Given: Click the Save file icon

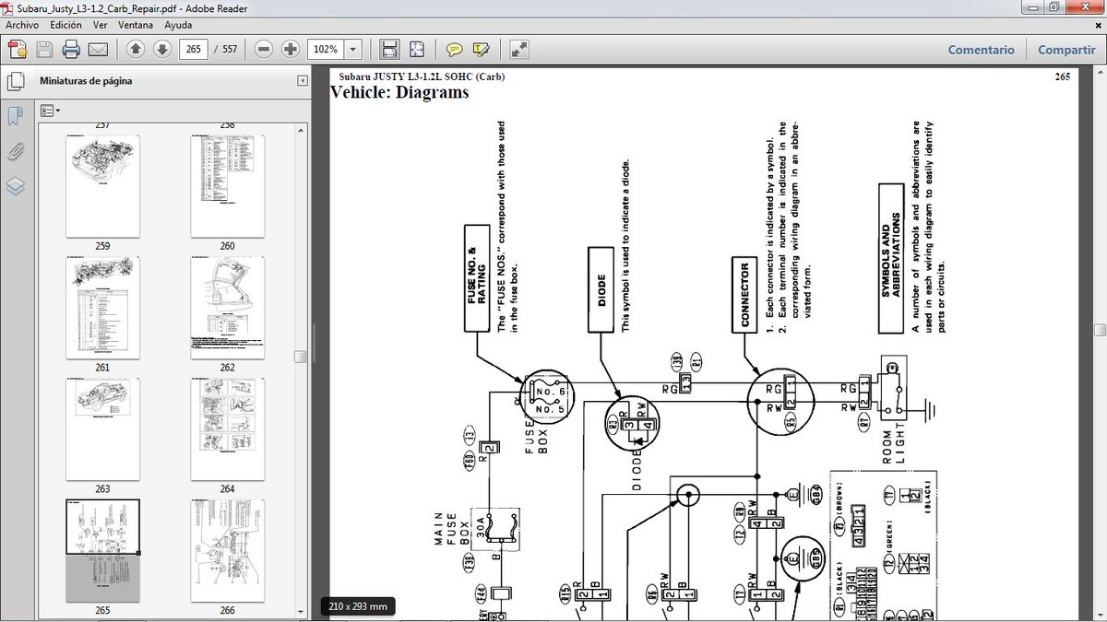Looking at the screenshot, I should [x=43, y=49].
